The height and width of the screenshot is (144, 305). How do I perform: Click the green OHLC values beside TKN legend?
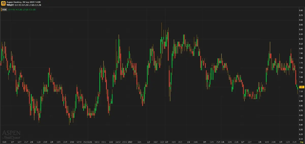(22, 10)
